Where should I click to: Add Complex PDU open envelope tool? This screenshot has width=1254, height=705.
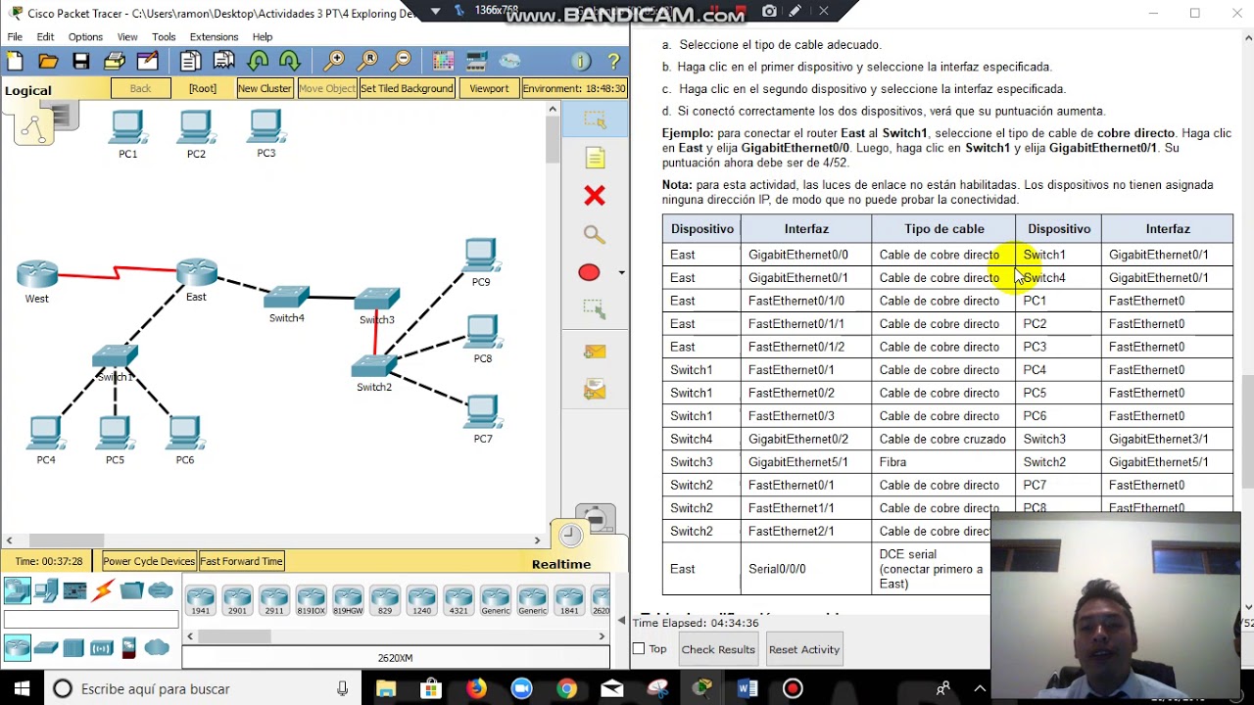click(595, 390)
